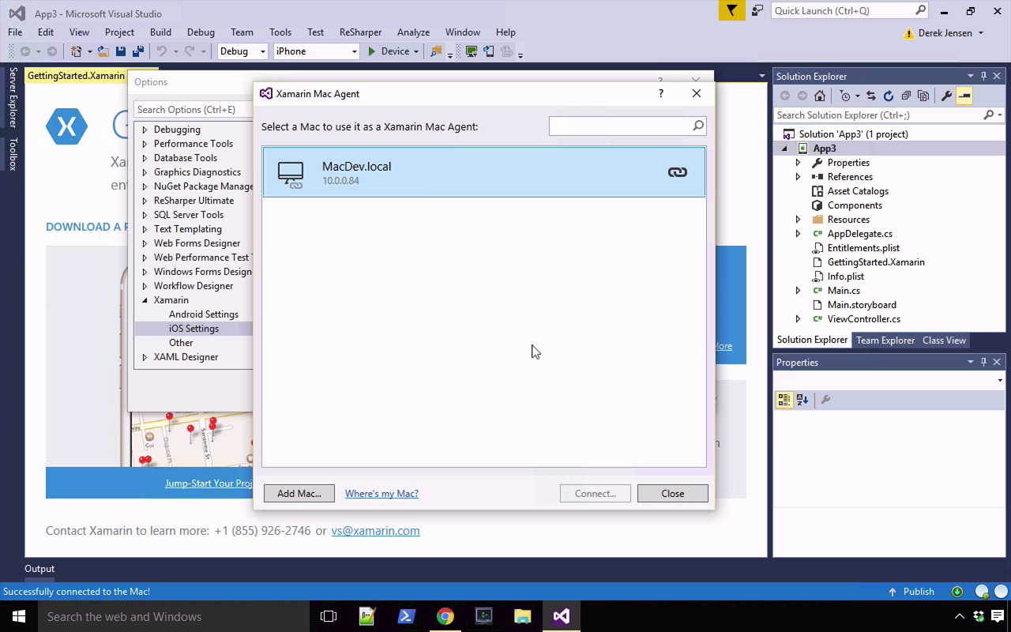The width and height of the screenshot is (1011, 632).
Task: Collapse the Xamarin node in Options tree
Action: 145,300
